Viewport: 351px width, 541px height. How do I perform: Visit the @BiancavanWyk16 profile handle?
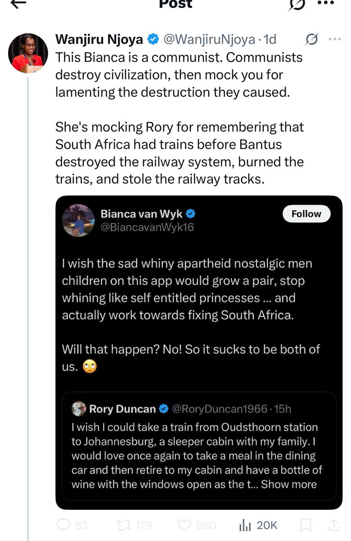pyautogui.click(x=147, y=227)
